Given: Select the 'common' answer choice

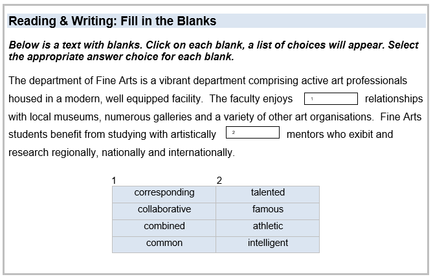Looking at the screenshot, I should point(164,243).
